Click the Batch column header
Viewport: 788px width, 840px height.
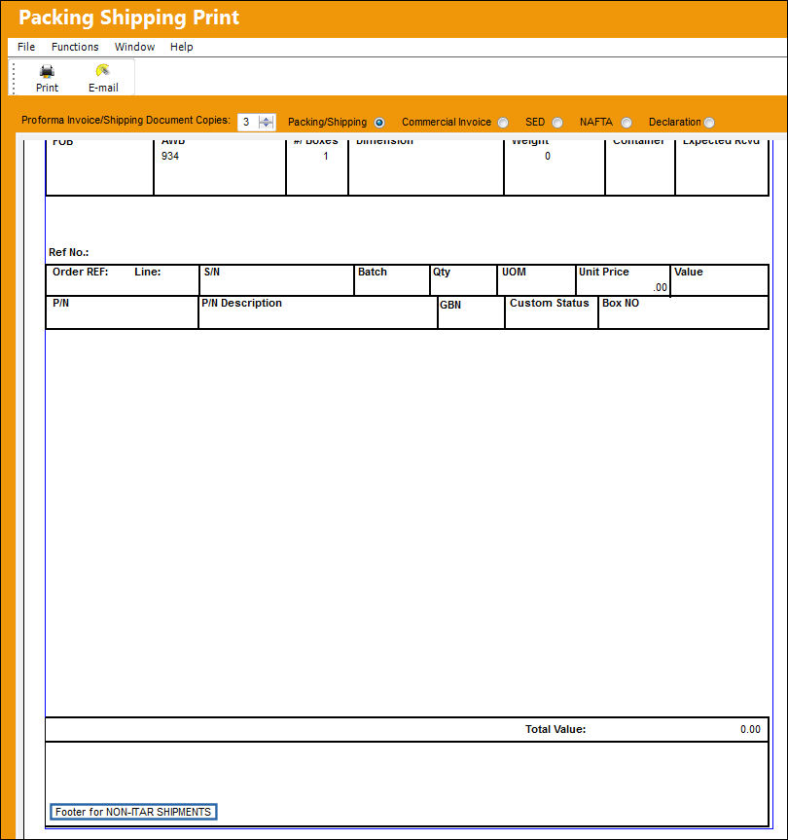pos(372,272)
